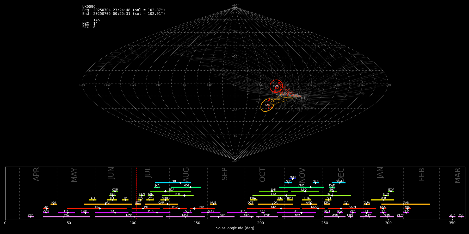
Task: Click the 'SZC: 8' count in the header
Action: pos(89,27)
